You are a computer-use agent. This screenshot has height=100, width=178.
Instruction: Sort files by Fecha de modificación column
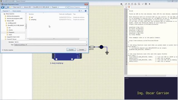coord(65,14)
